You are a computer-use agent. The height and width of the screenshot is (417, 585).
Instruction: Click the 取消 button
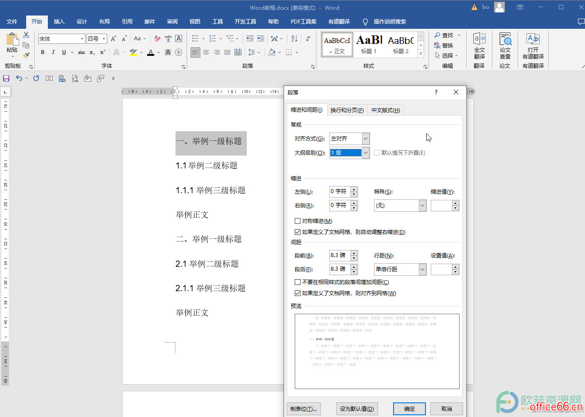[x=447, y=409]
